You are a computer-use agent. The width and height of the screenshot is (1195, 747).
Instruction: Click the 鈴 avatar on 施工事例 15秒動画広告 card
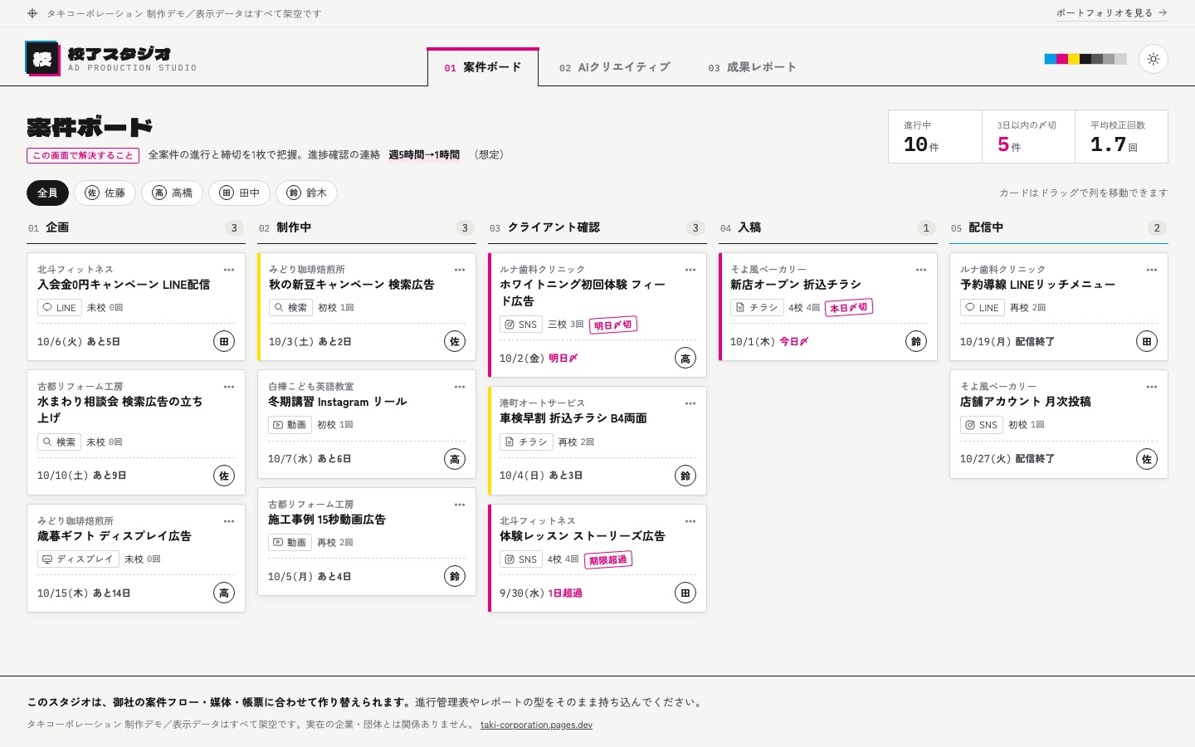(x=455, y=576)
